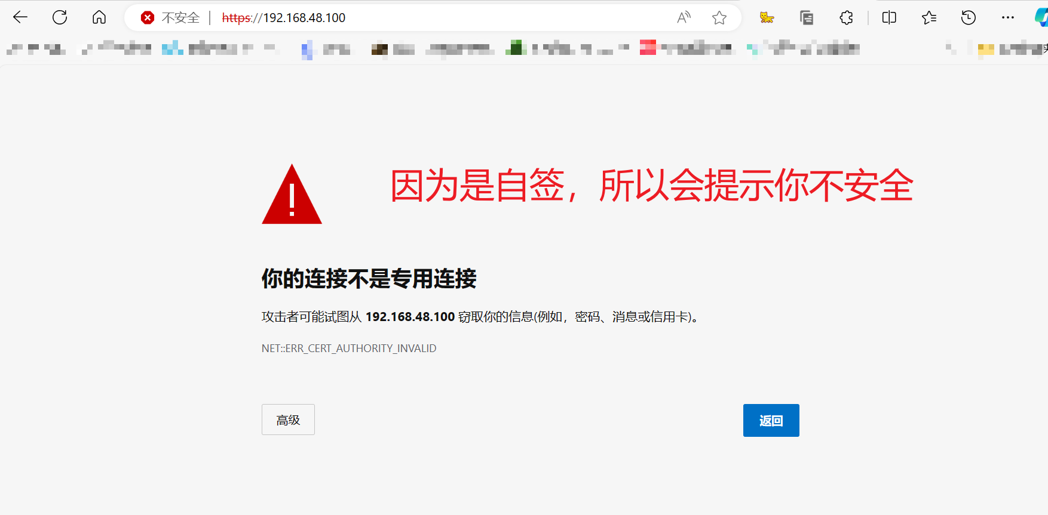Open the yellow cat extension icon

click(x=767, y=18)
